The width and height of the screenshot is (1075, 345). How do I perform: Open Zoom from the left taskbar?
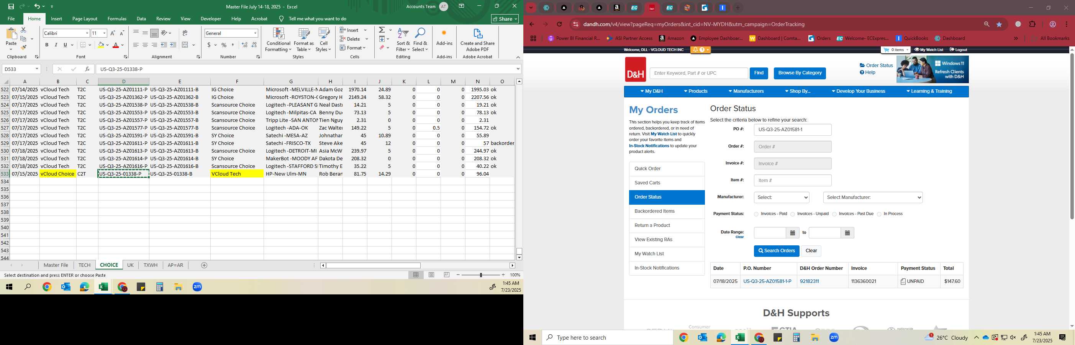point(197,287)
